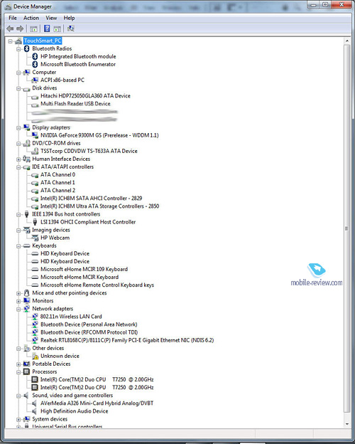Click the Mice and other pointing devices icon

26,292
